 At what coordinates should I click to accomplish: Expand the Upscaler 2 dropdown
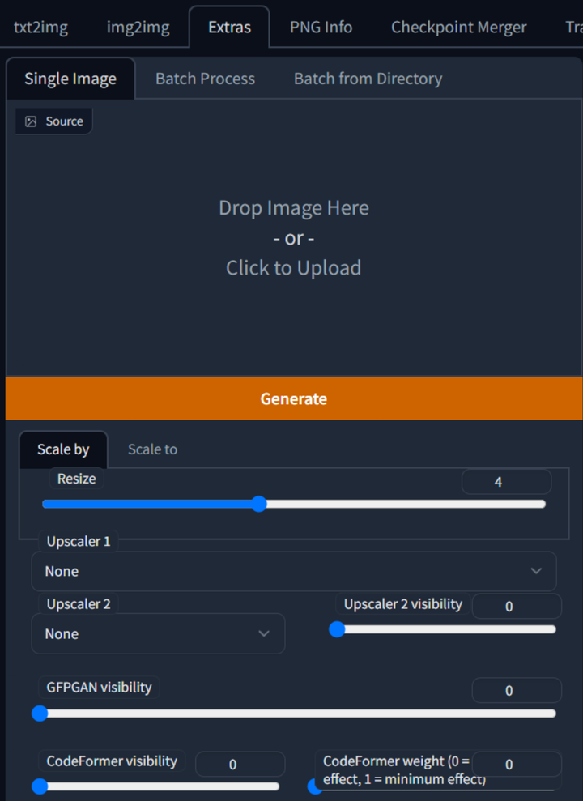pos(158,633)
